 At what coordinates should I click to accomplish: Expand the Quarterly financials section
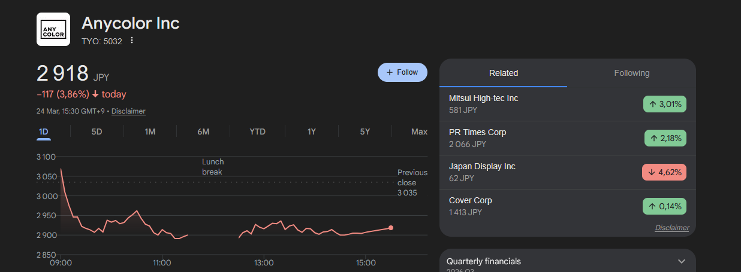(681, 261)
